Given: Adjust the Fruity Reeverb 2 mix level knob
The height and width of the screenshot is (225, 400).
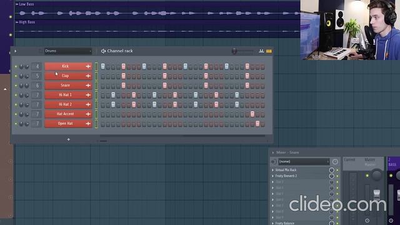Looking at the screenshot, I should [x=332, y=176].
